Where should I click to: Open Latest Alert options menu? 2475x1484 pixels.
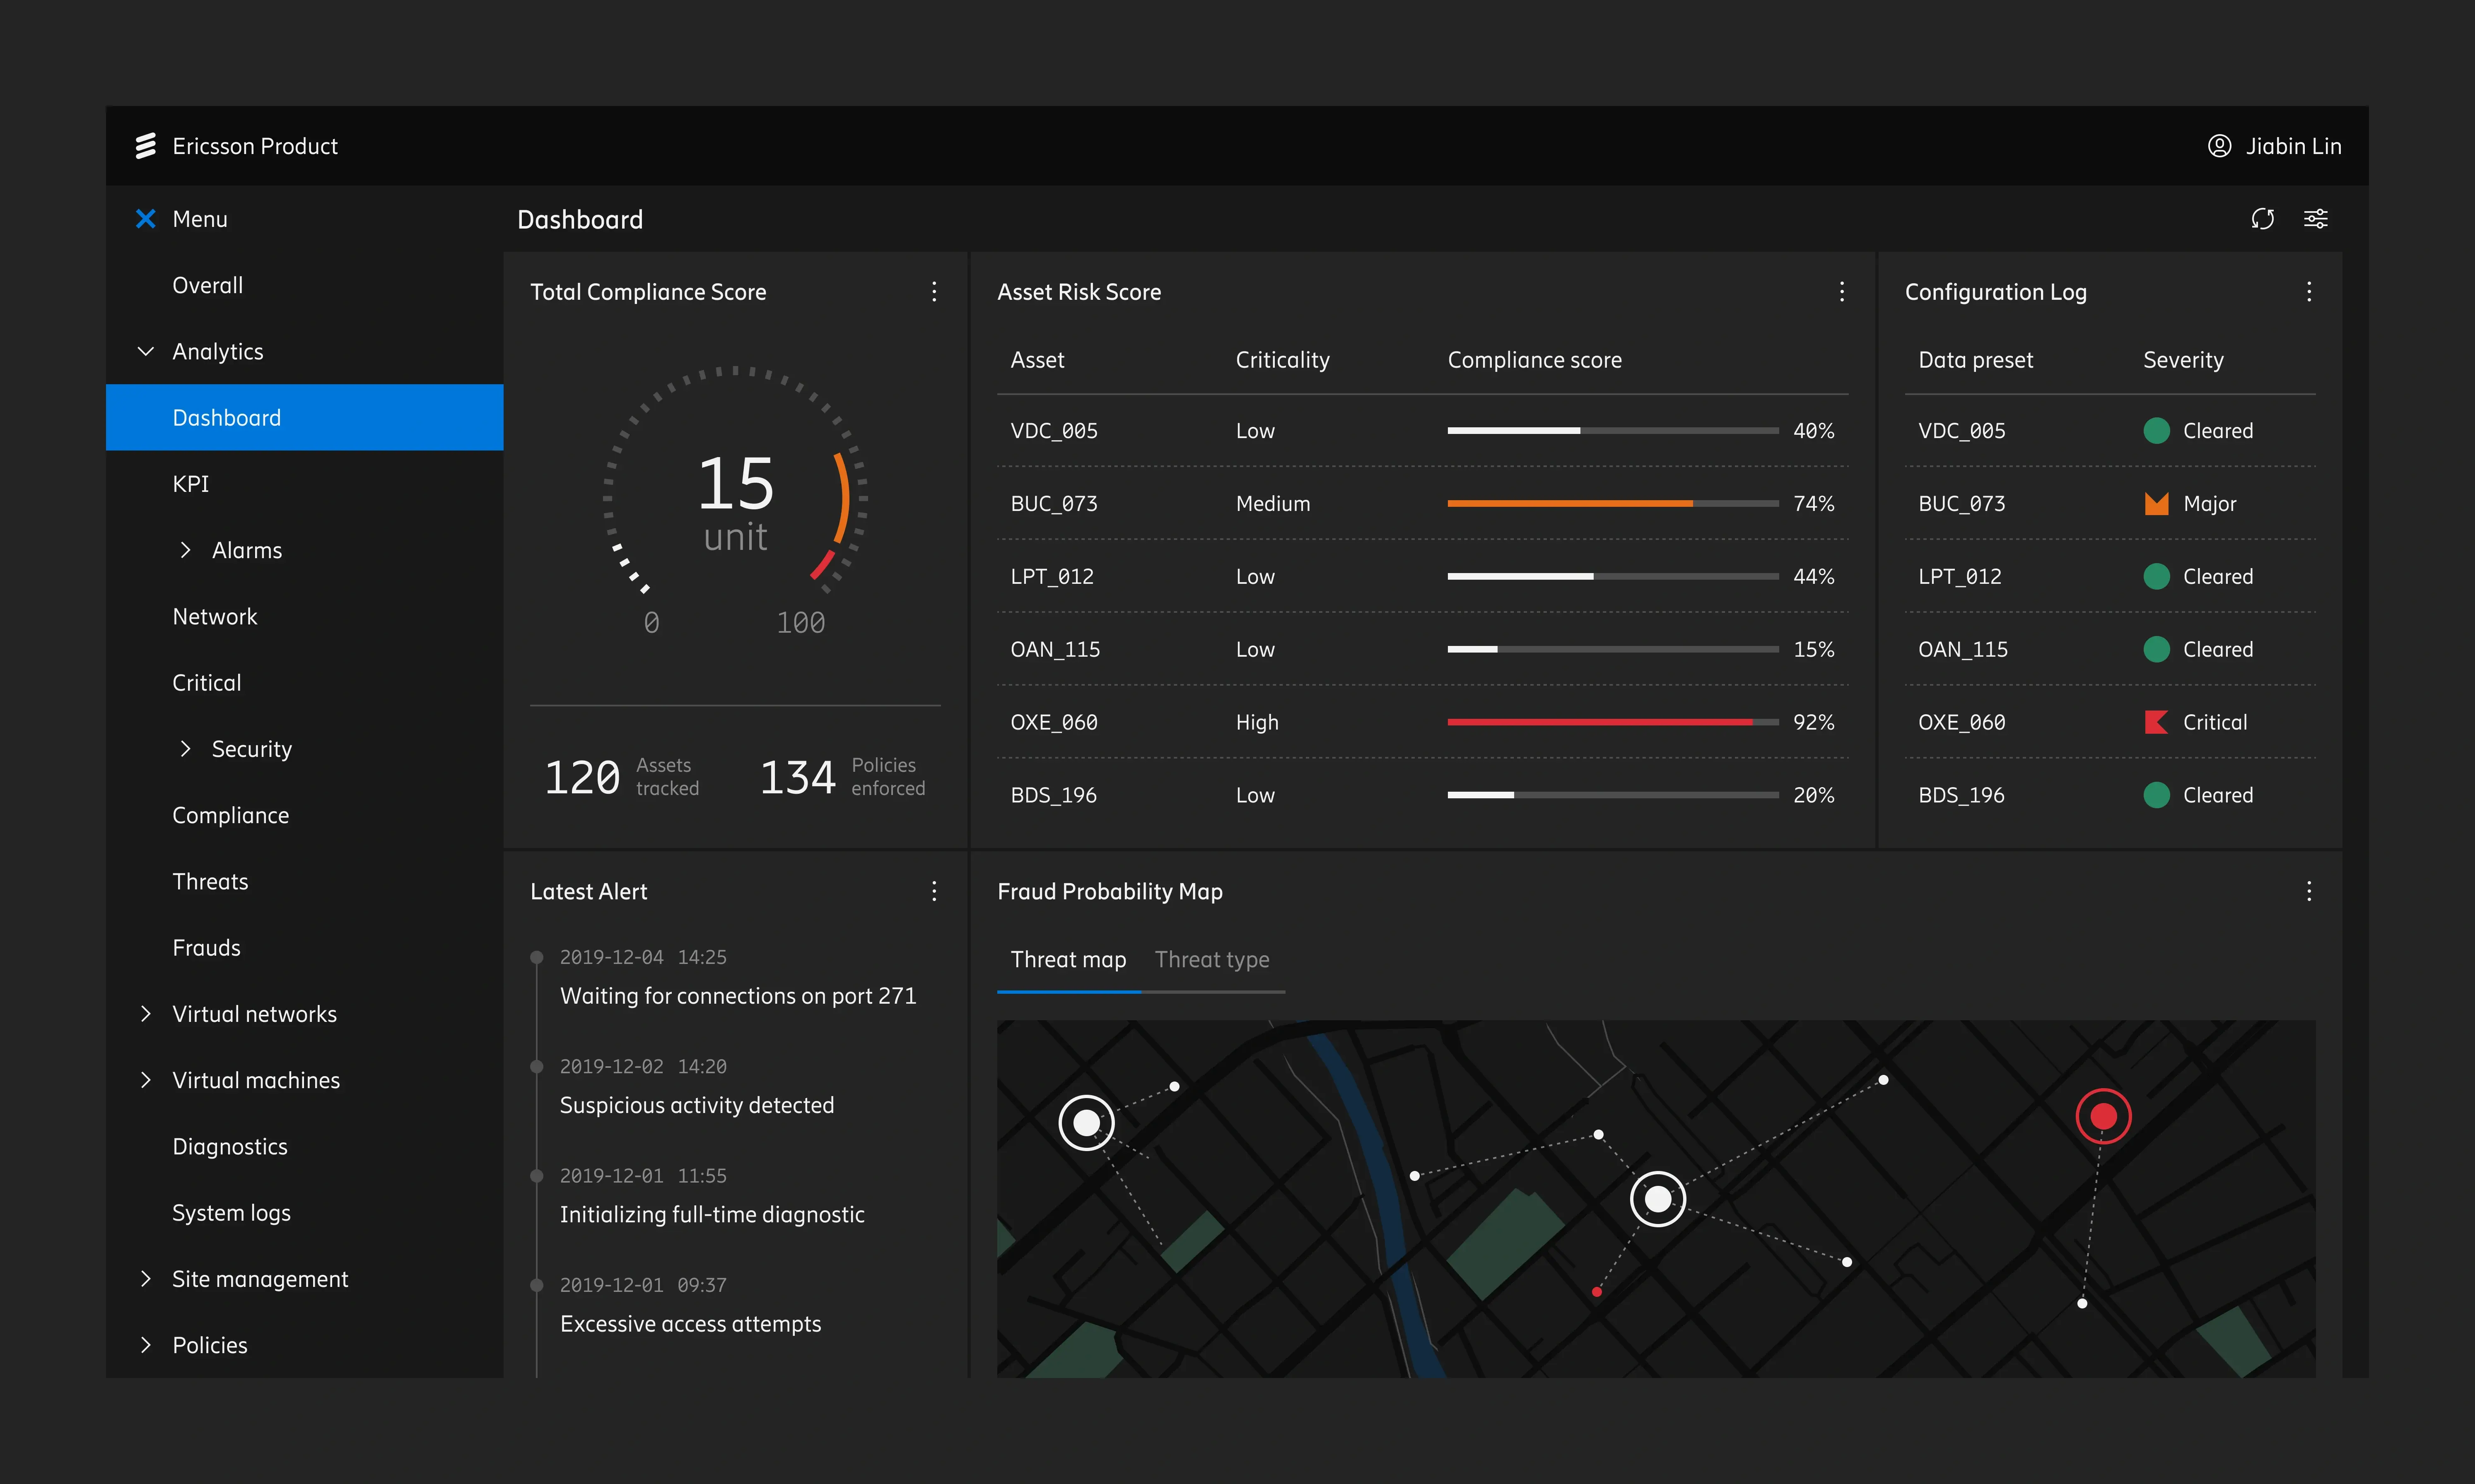pos(934,891)
